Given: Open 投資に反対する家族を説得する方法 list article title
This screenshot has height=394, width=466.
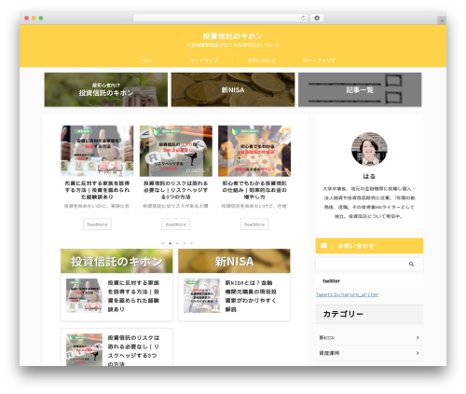Looking at the screenshot, I should (133, 296).
